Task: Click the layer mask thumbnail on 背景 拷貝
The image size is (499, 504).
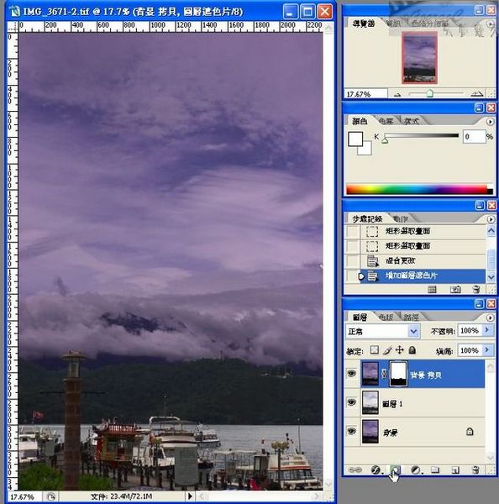Action: tap(398, 374)
